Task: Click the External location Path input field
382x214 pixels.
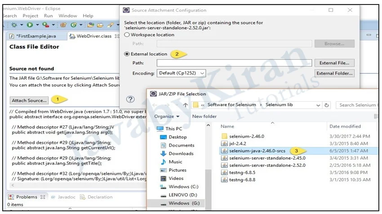Action: 234,63
